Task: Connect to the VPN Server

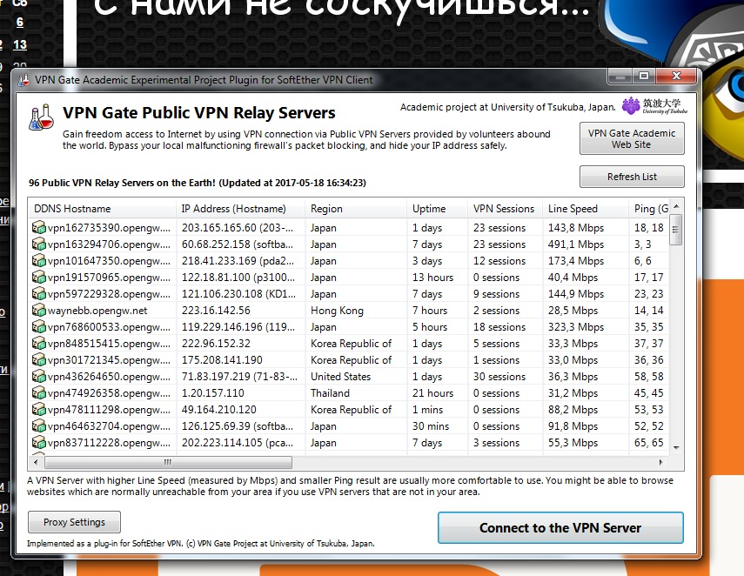Action: point(560,527)
